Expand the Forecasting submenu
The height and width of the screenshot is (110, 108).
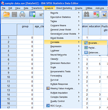tap(63, 76)
